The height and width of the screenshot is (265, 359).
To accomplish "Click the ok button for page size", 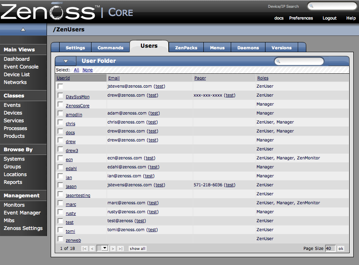I will (341, 249).
